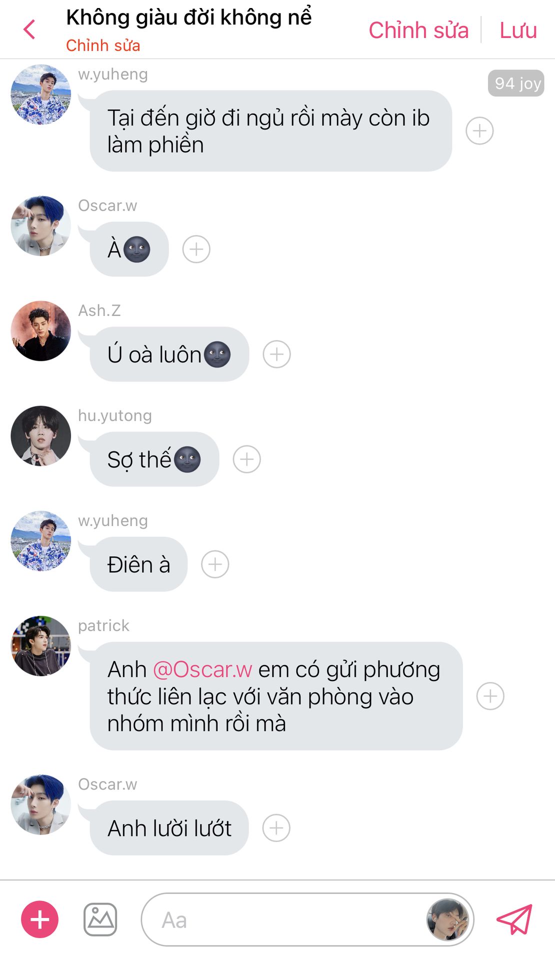Image resolution: width=555 pixels, height=960 pixels.
Task: Tap plus icon beside Oscar.w's "À" message
Action: pos(196,249)
